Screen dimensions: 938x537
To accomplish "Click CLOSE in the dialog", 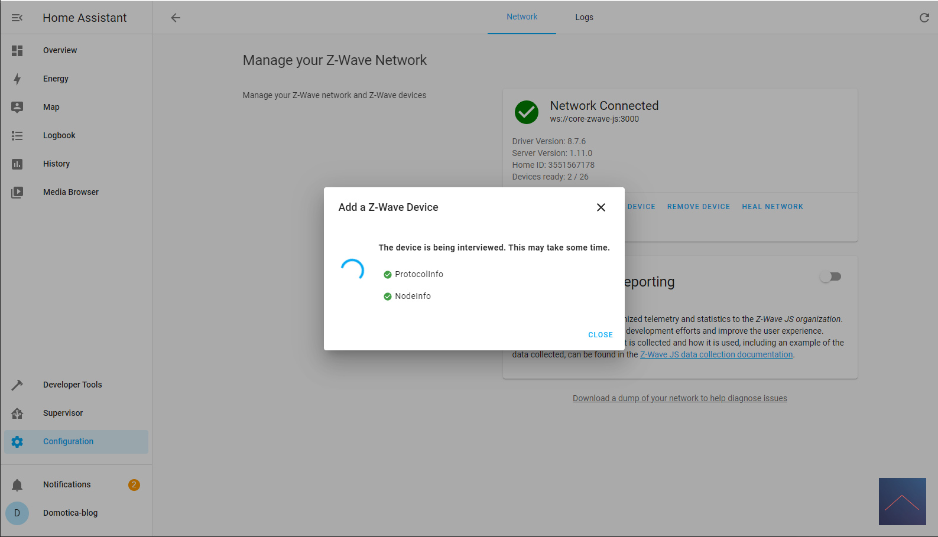I will pos(601,335).
